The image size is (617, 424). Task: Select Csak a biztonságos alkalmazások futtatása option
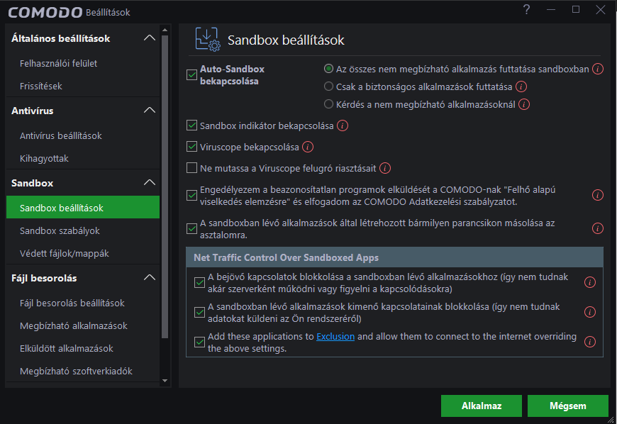[328, 87]
